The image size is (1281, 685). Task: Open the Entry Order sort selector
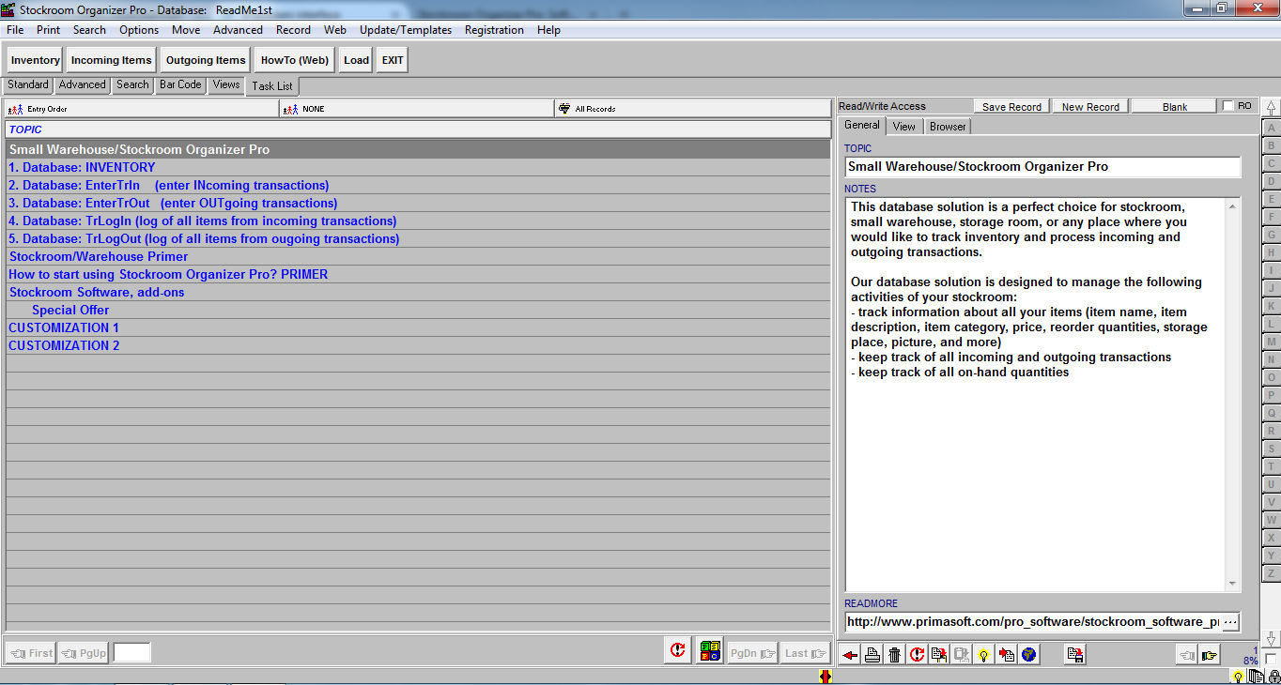point(142,109)
